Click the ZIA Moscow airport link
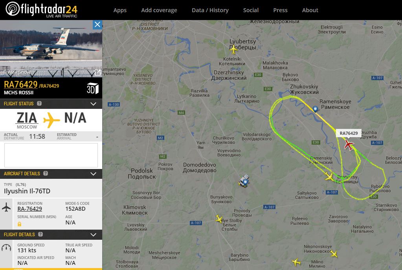 click(x=27, y=121)
